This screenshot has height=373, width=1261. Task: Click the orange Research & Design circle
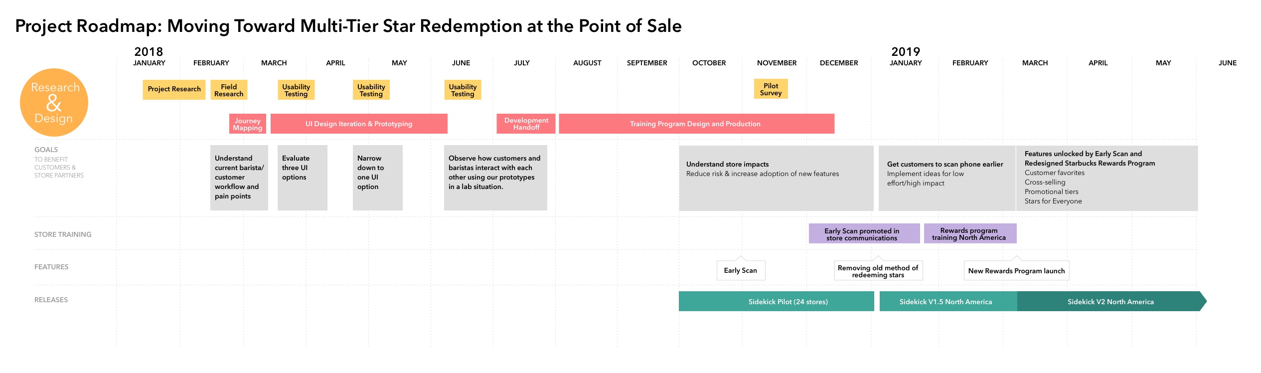click(54, 103)
